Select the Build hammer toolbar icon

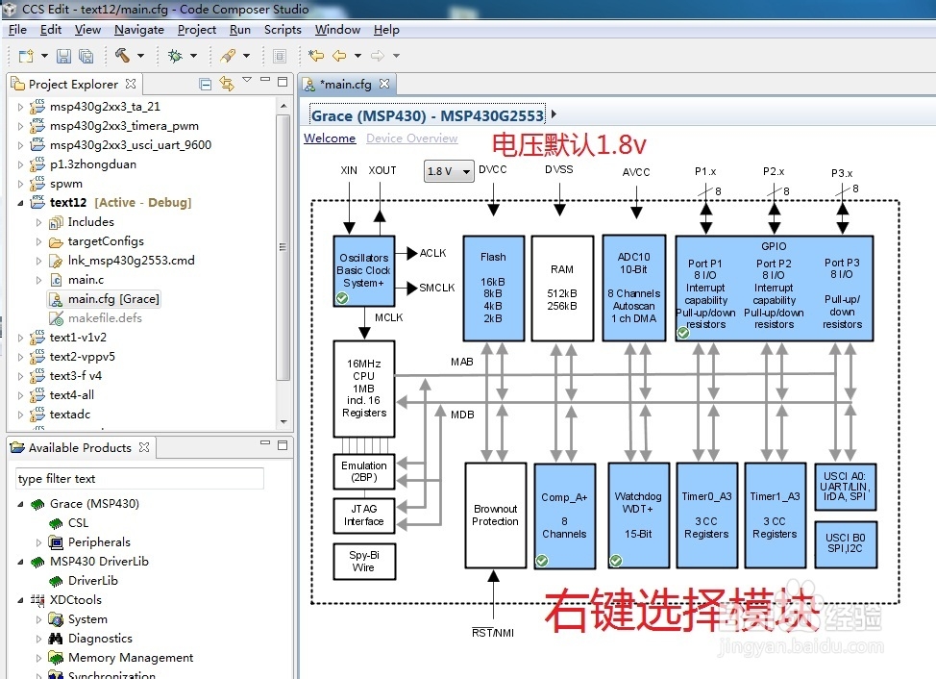pyautogui.click(x=123, y=56)
